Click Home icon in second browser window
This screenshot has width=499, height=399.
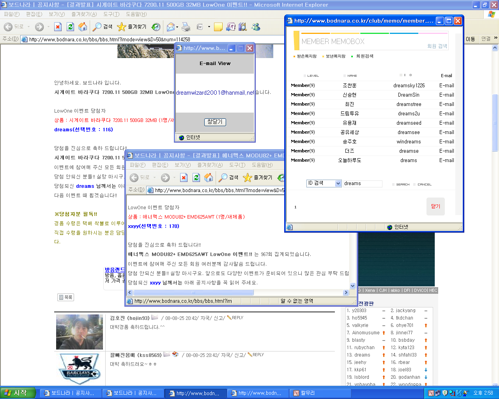[x=209, y=178]
